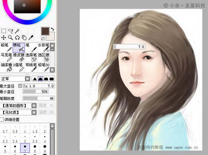Adjust the 最小直径 50% slider
The width and height of the screenshot is (208, 155).
point(36,92)
